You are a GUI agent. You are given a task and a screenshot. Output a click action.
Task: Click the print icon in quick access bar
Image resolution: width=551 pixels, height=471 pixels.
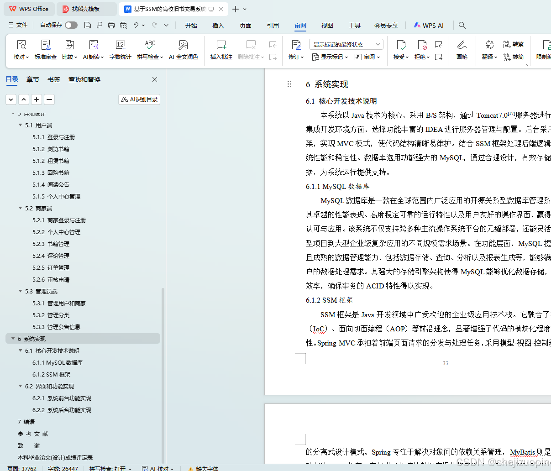point(111,25)
